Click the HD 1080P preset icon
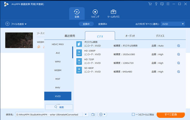 tap(79, 53)
